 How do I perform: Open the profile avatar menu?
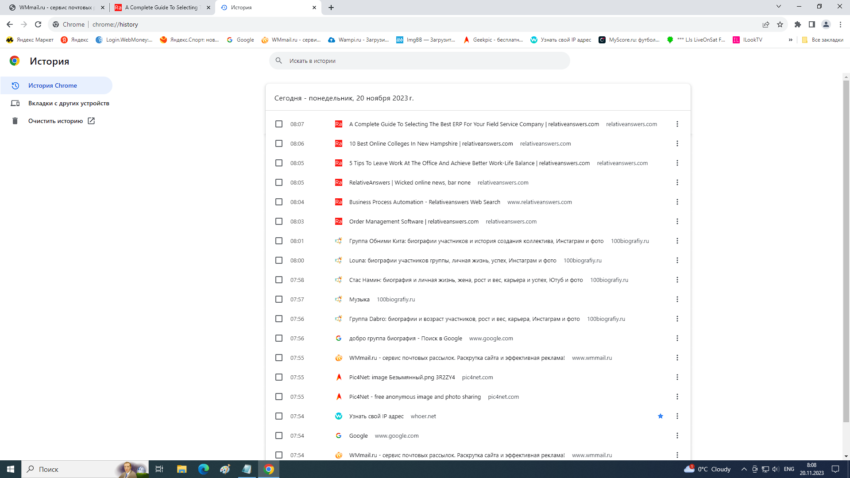pos(826,24)
